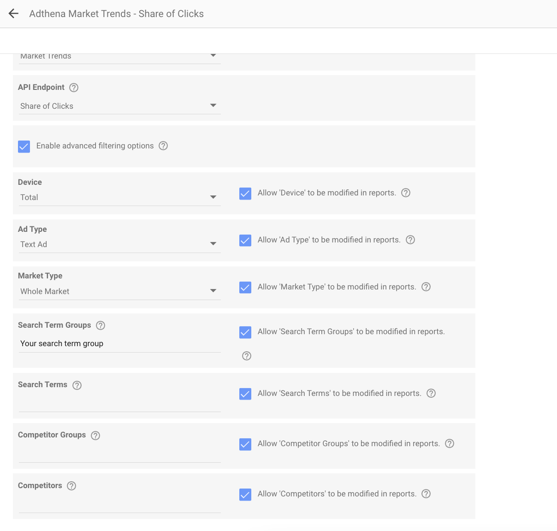The image size is (557, 531).
Task: Toggle Allow 'Search Terms' to be modified checkbox
Action: pos(245,394)
